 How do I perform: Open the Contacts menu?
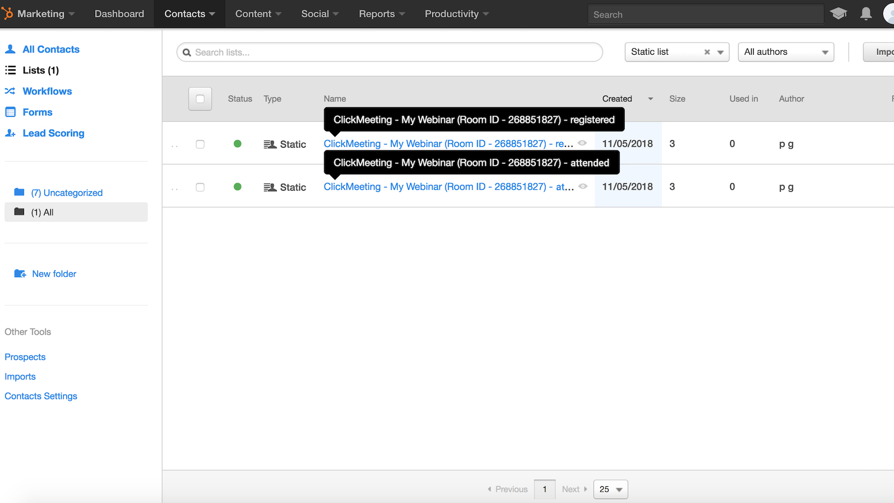tap(189, 13)
